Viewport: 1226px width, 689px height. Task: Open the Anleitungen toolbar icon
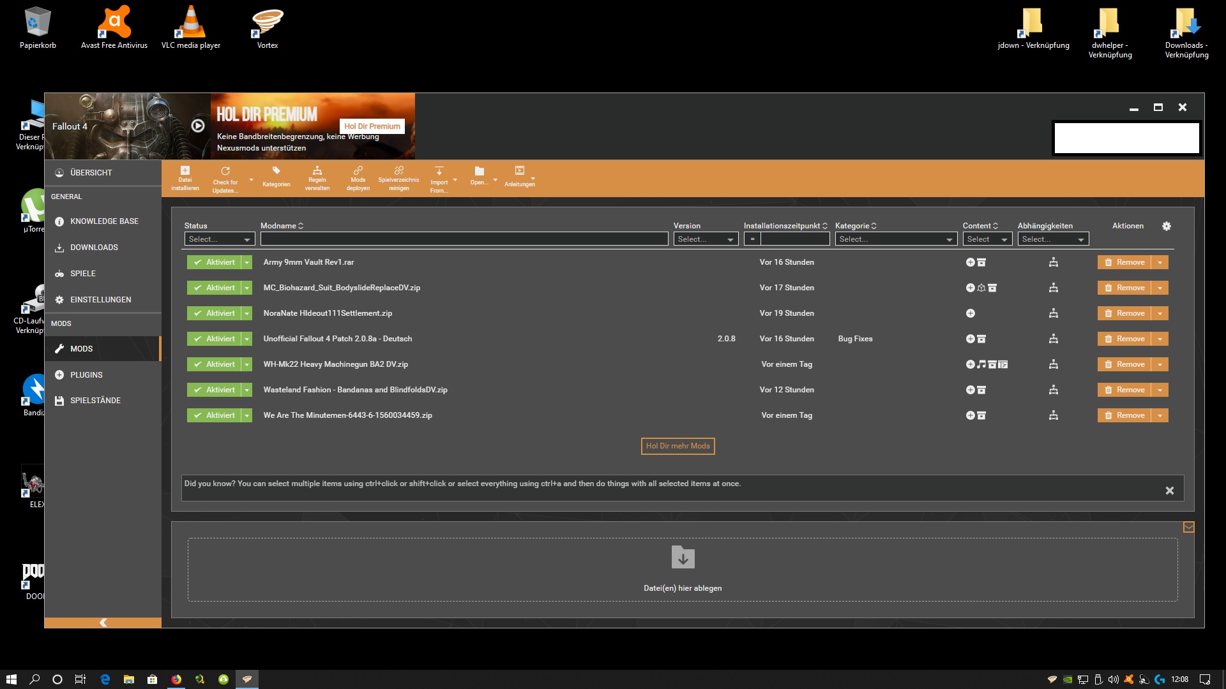[x=519, y=171]
